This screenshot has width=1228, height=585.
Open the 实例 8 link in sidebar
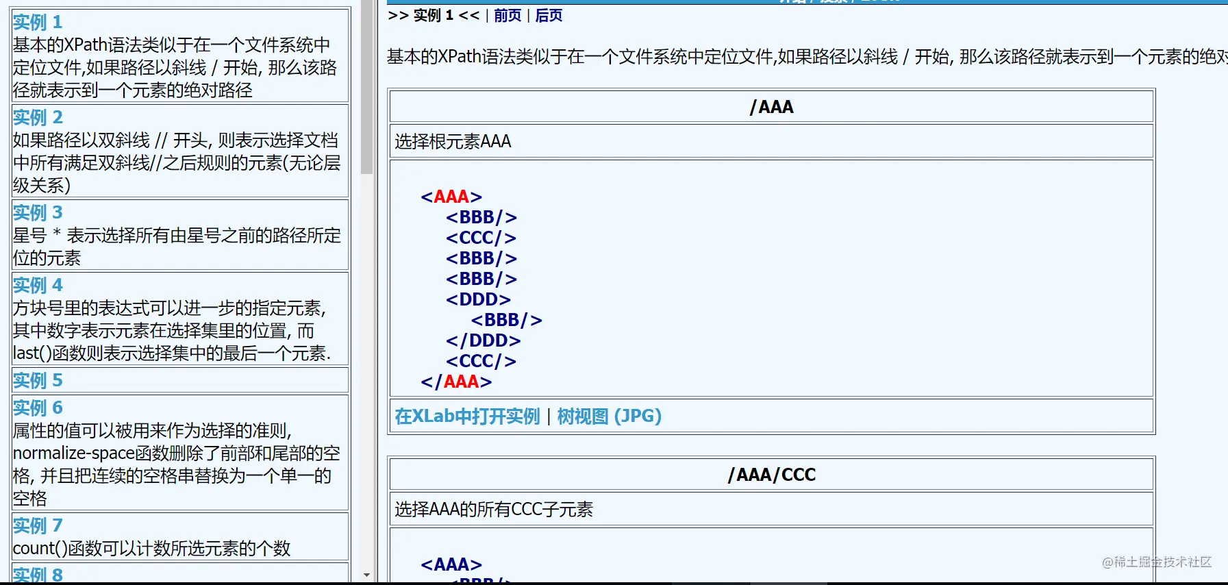coord(38,574)
